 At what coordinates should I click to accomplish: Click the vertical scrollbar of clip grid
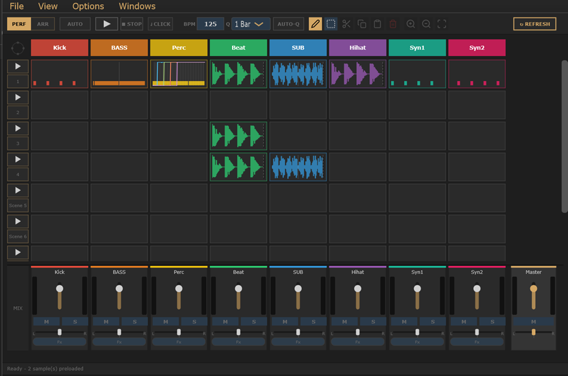tap(564, 137)
